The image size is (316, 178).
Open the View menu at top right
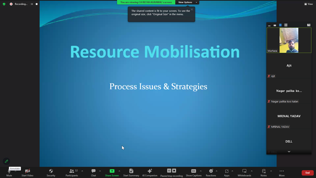coord(308,4)
